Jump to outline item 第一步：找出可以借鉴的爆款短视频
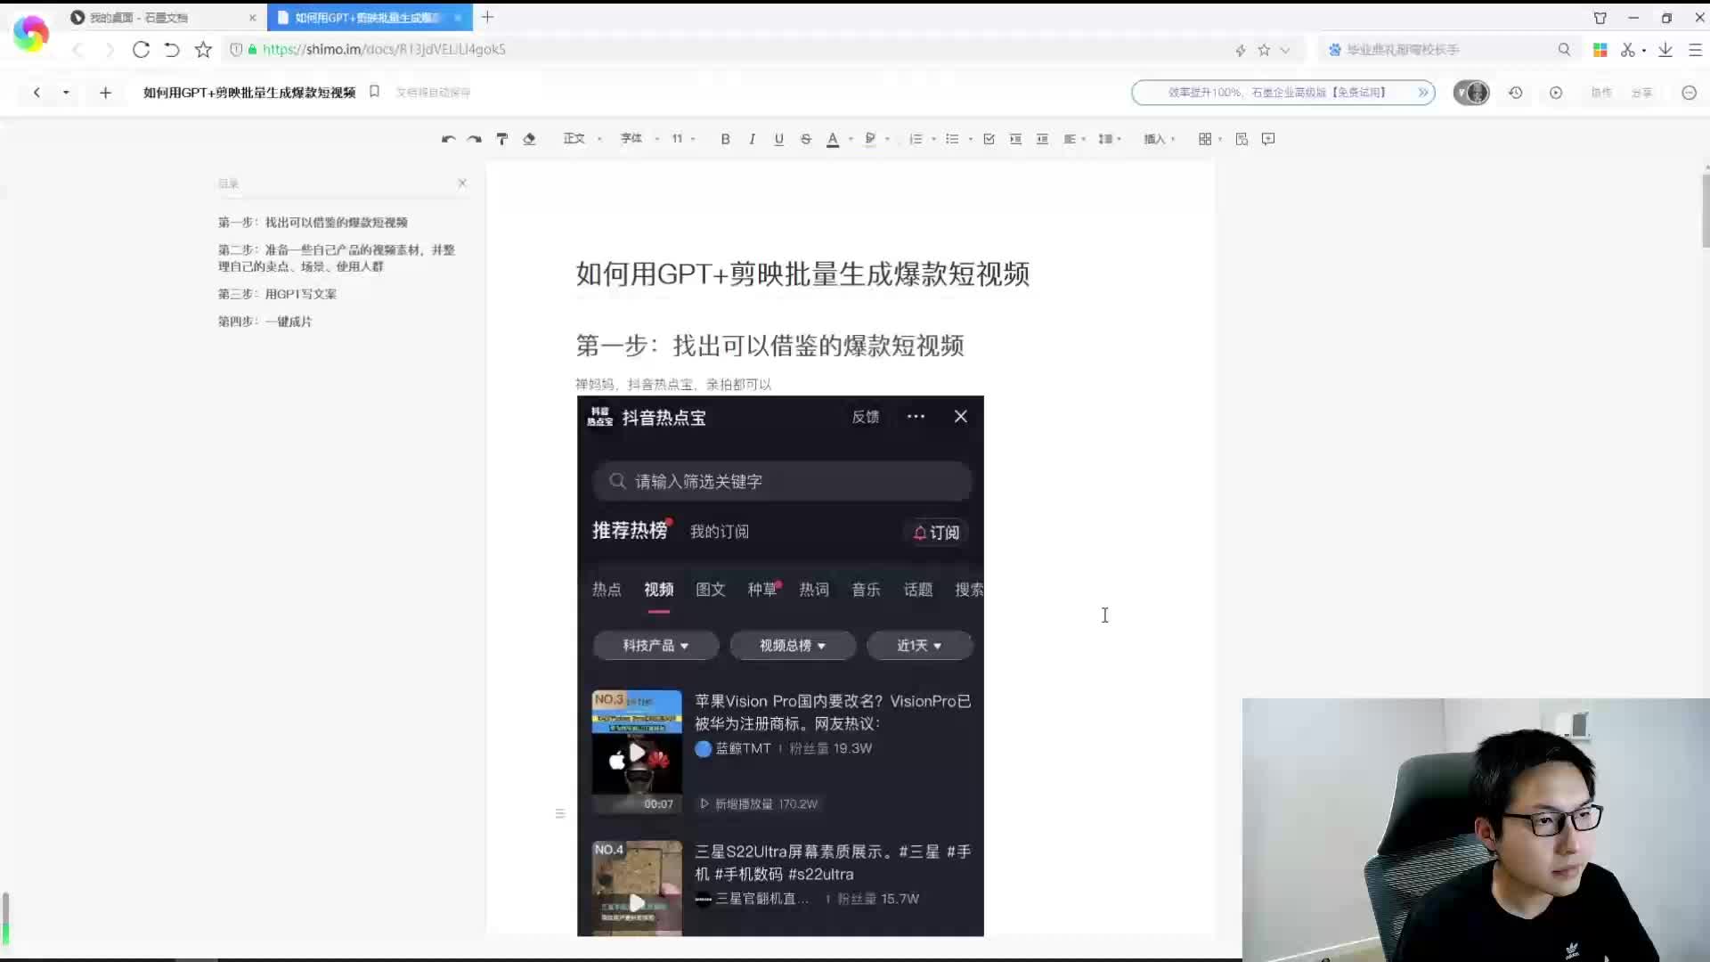This screenshot has height=962, width=1710. coord(313,223)
